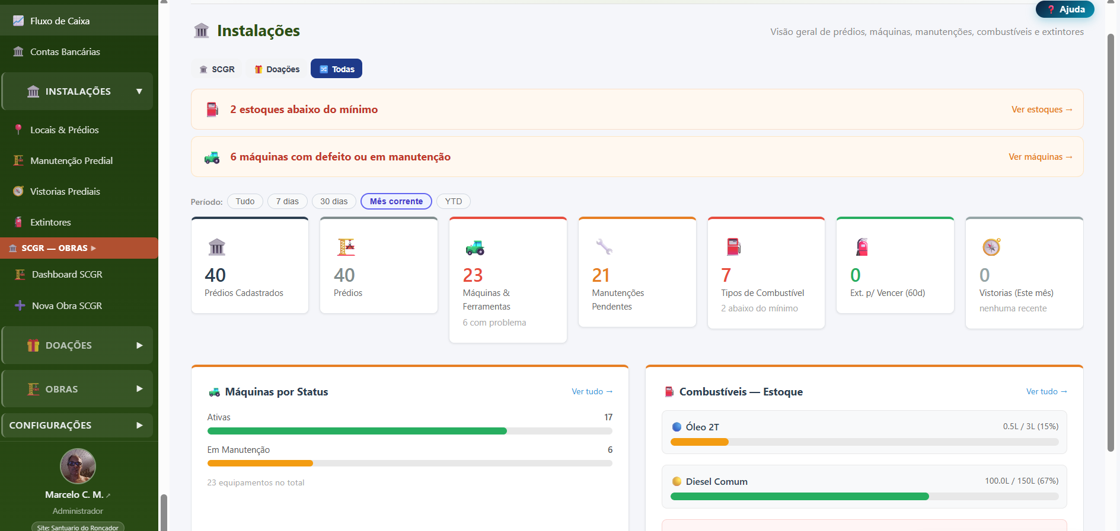Image resolution: width=1120 pixels, height=531 pixels.
Task: Click the Site: Santuario do Roncador badge
Action: tap(78, 527)
